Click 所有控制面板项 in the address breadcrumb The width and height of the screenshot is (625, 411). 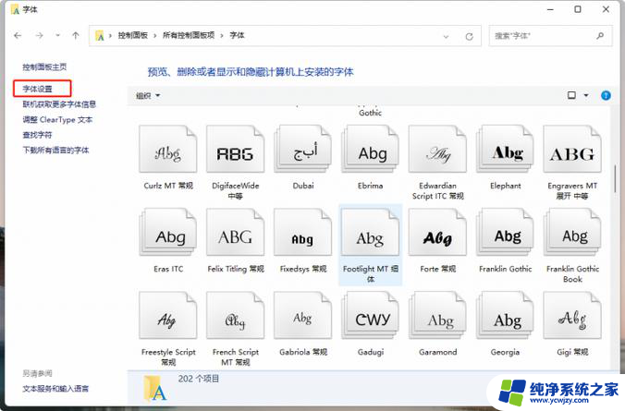188,35
